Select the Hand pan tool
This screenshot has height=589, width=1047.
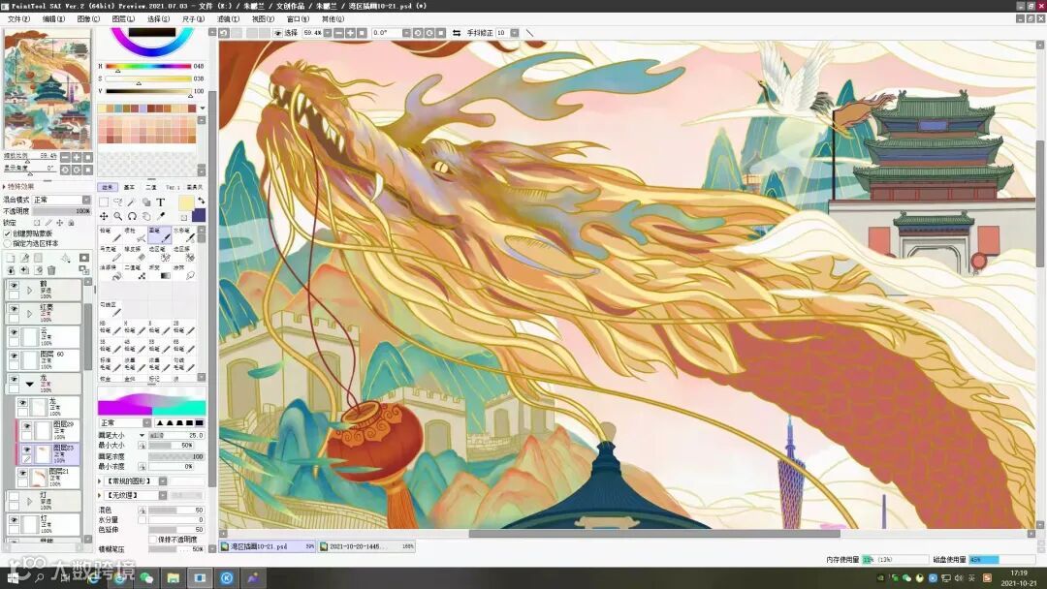point(146,216)
